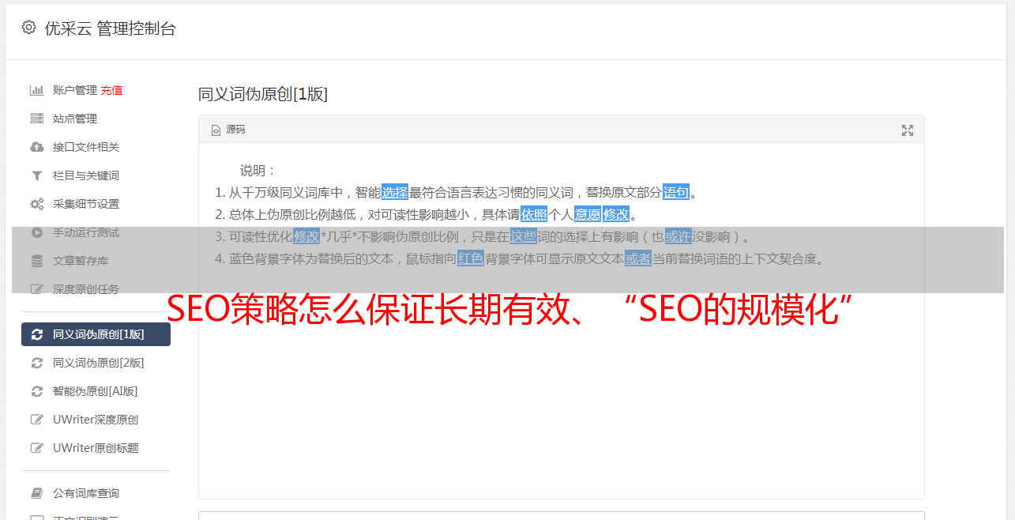Select the active 同义词伪原创[1版] menu item

click(96, 334)
